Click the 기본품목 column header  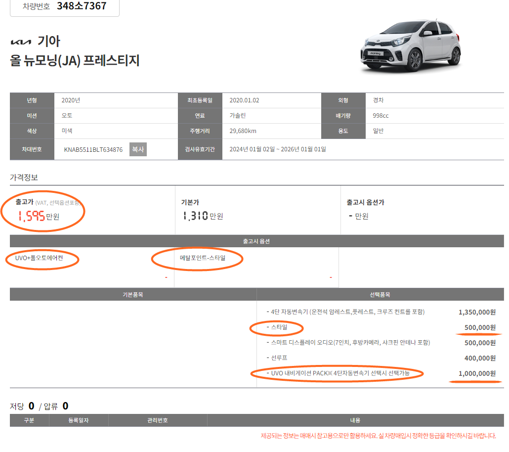coord(133,294)
